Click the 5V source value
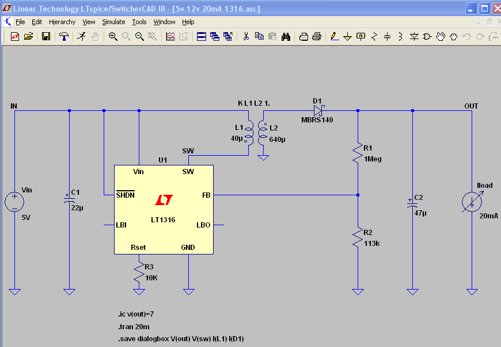Image resolution: width=501 pixels, height=347 pixels. 26,218
